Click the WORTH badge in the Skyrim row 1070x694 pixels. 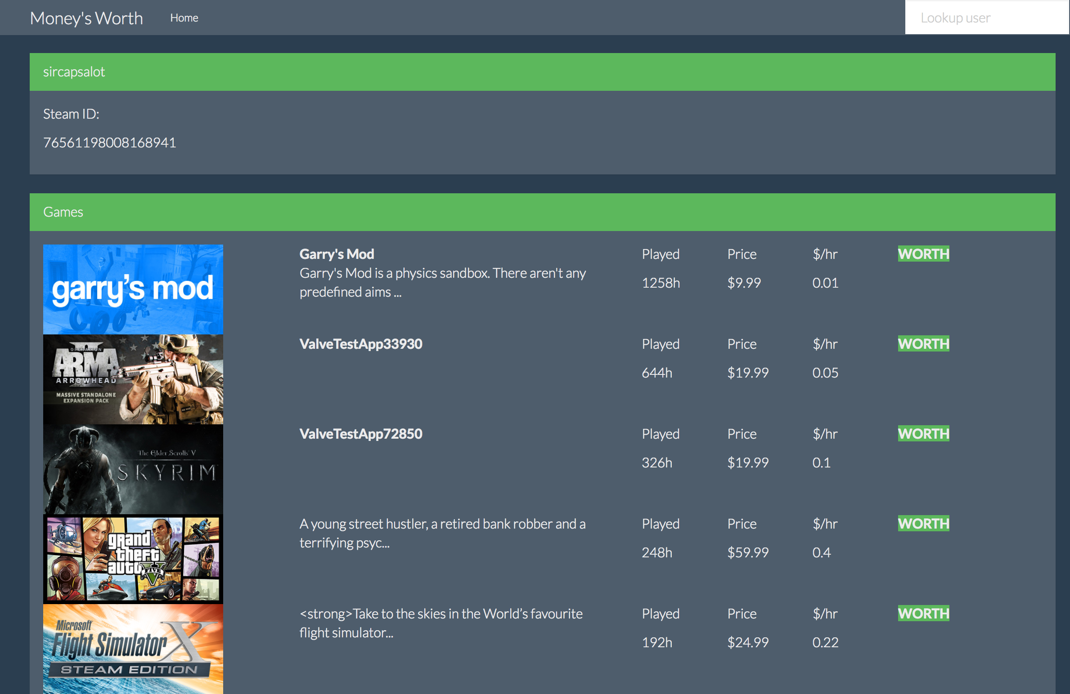923,434
